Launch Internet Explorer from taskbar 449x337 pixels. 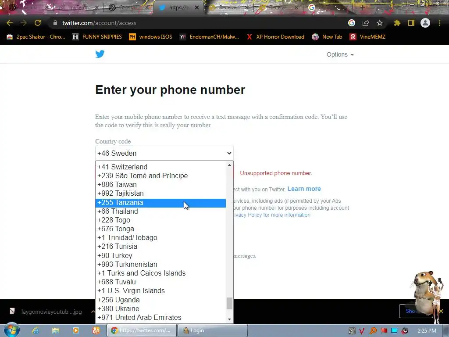[36, 330]
